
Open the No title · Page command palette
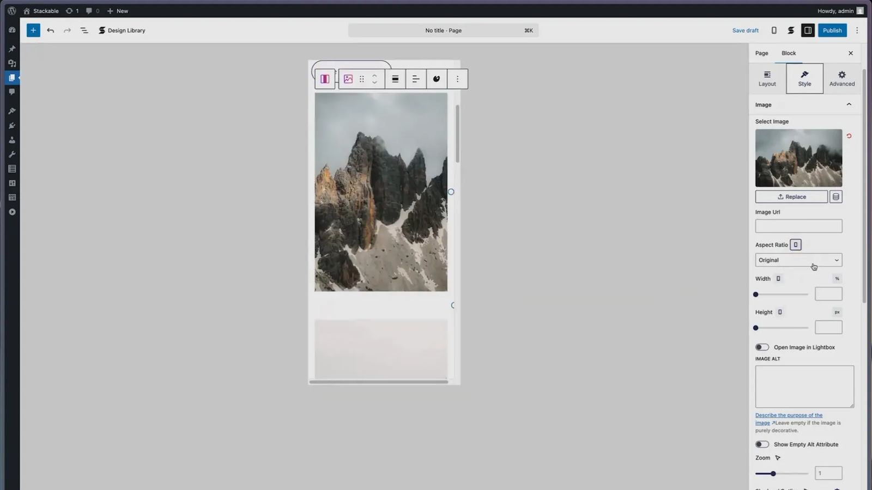coord(443,30)
